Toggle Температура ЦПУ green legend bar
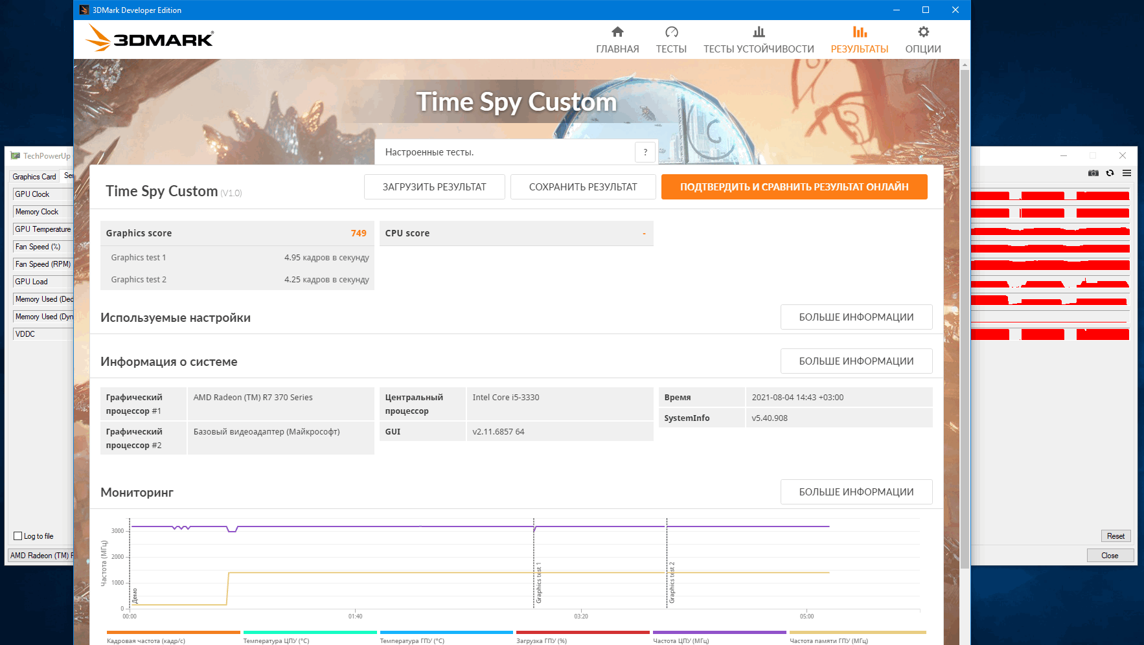 pos(310,633)
